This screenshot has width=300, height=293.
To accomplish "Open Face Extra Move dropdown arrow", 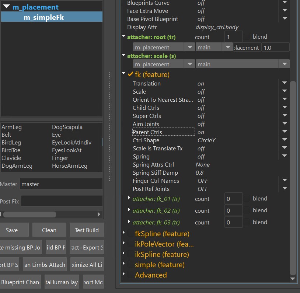I will [x=285, y=10].
